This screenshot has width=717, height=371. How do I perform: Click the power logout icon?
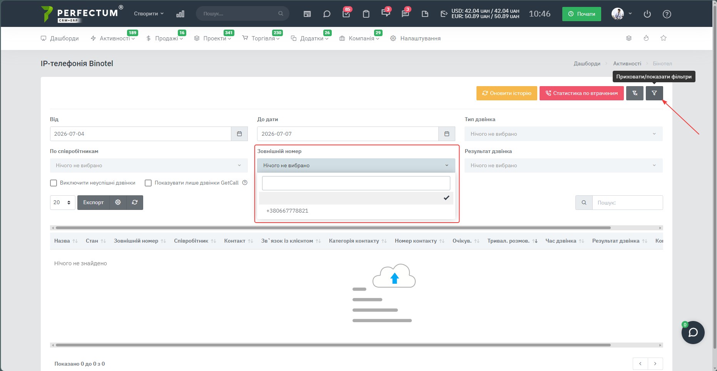click(647, 14)
